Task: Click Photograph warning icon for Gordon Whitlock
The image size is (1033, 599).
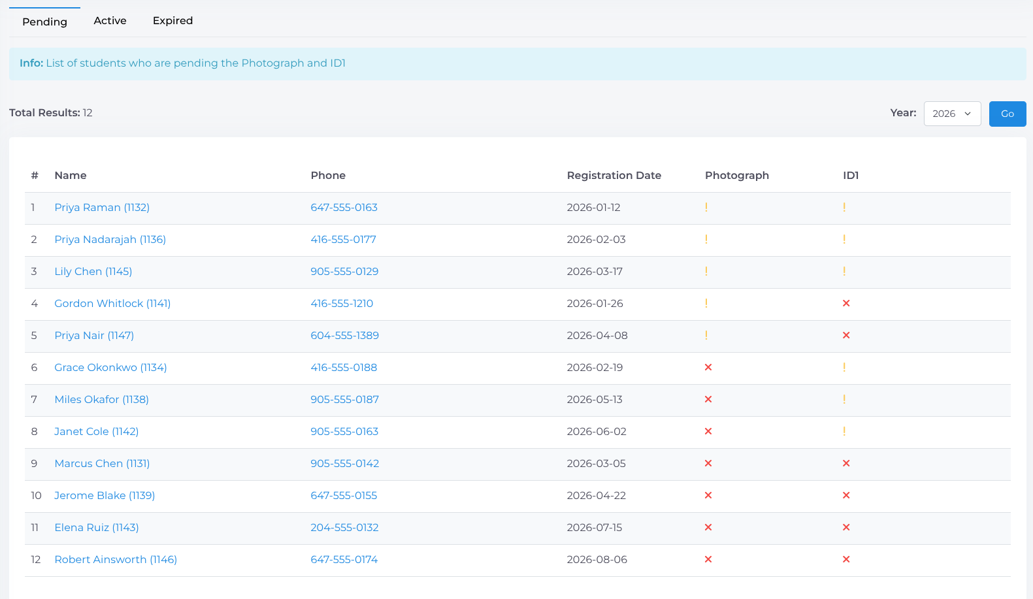Action: [x=706, y=303]
